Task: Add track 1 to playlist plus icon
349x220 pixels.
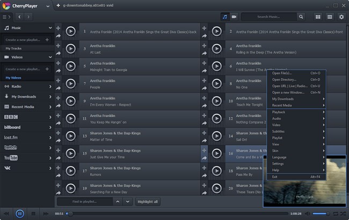Action: coord(58,28)
